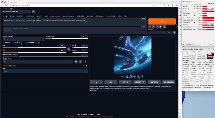Refresh the Stable Diffusion checkpoint list

33,12
